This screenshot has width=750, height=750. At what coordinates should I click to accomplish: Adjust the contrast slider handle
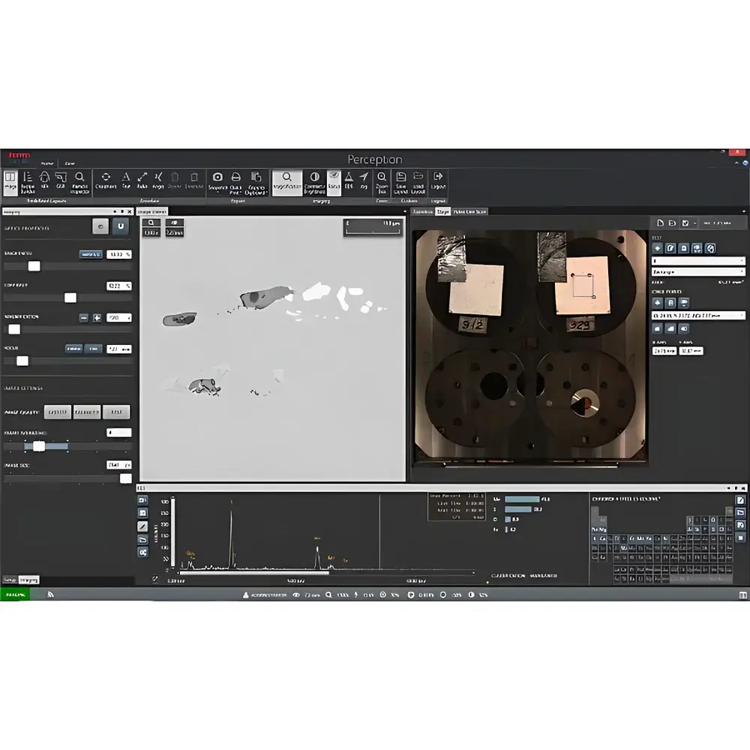[x=70, y=298]
